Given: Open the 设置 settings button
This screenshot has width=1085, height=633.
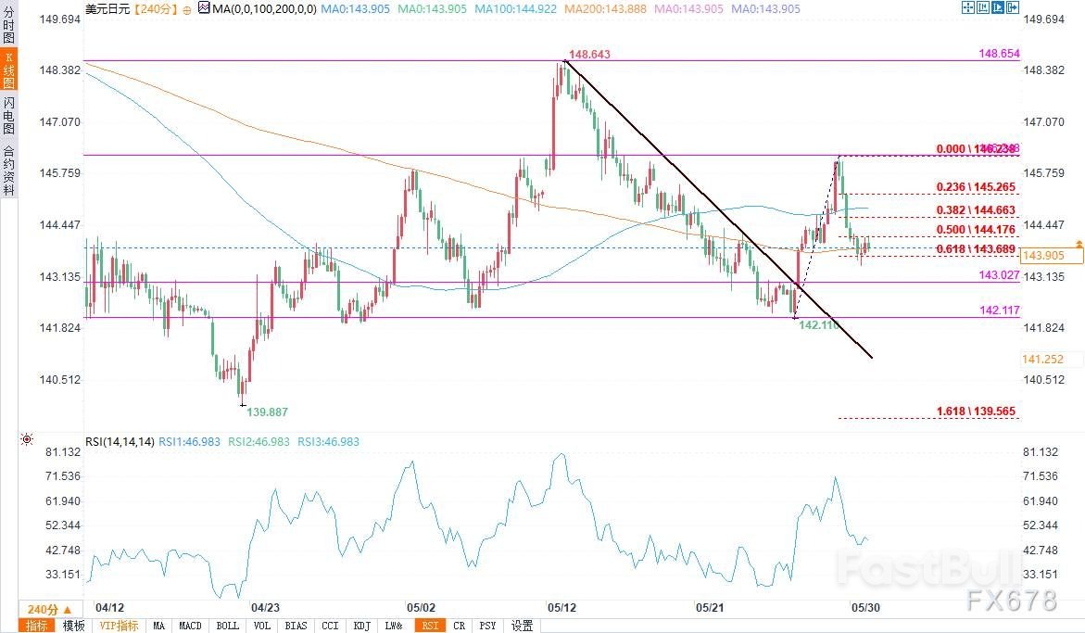Looking at the screenshot, I should tap(522, 626).
